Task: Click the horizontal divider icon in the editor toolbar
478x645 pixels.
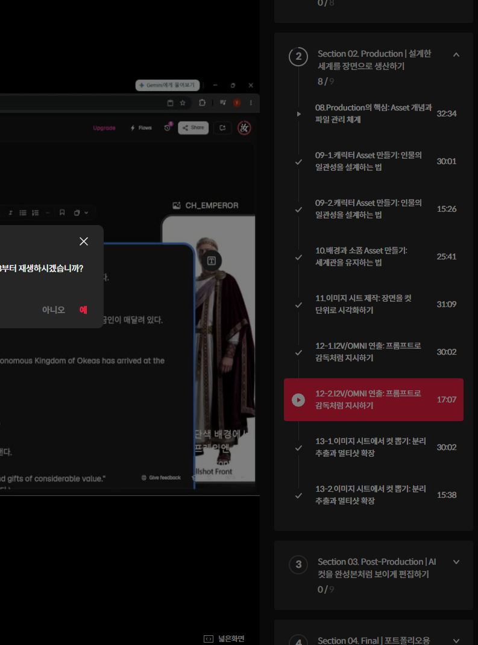Action: tap(48, 212)
